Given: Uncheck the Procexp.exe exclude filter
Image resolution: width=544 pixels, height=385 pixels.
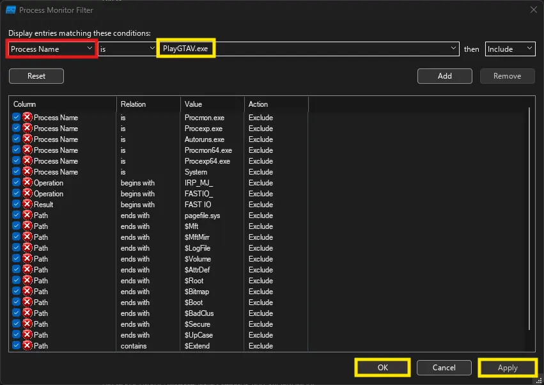Looking at the screenshot, I should [16, 127].
